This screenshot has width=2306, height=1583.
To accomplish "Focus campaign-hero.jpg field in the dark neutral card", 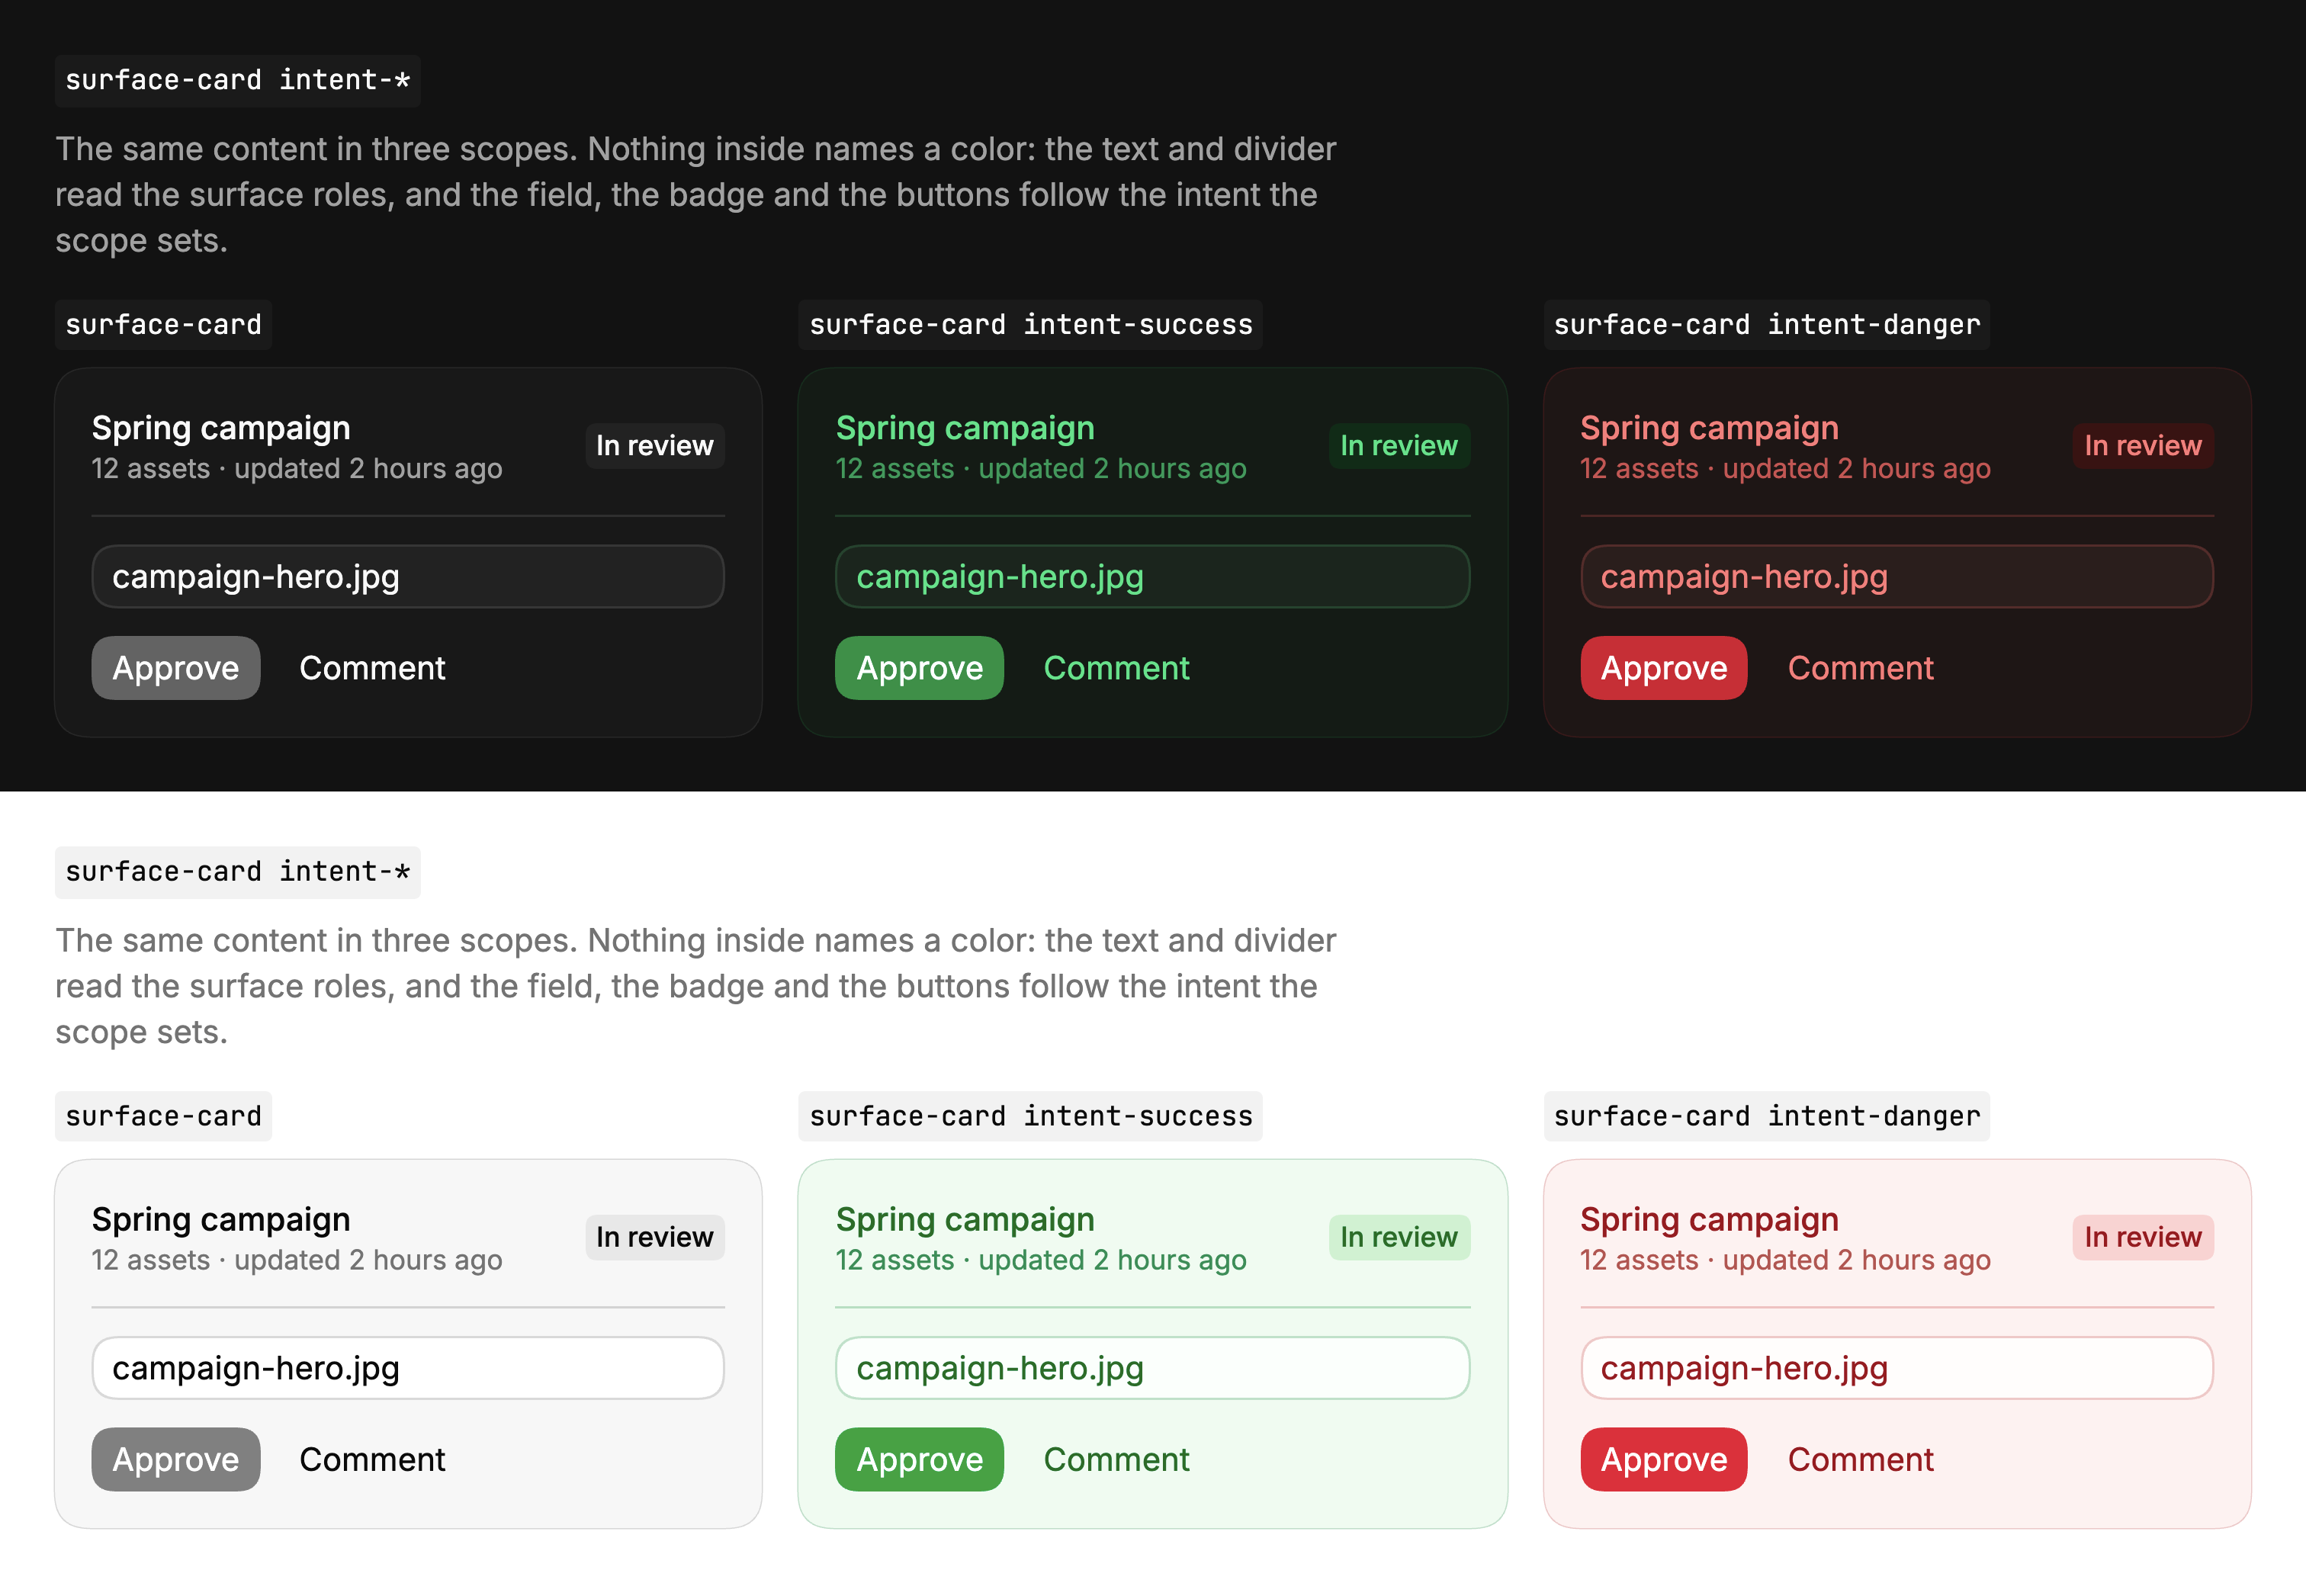I will click(408, 576).
